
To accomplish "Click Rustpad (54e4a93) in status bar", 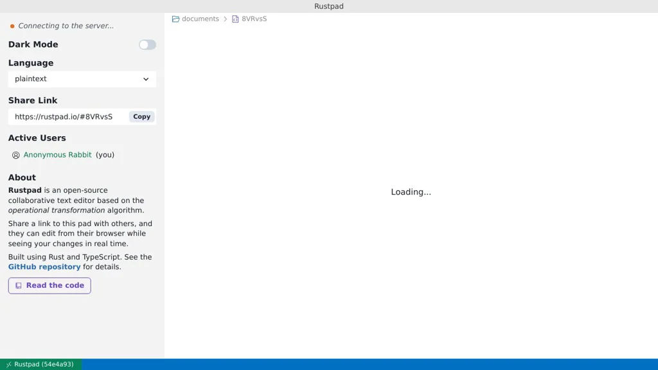I will click(40, 364).
